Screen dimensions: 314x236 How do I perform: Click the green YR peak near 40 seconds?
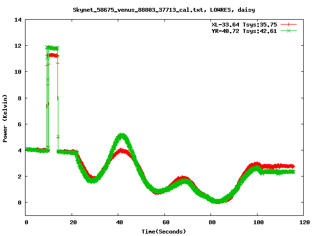(x=122, y=137)
